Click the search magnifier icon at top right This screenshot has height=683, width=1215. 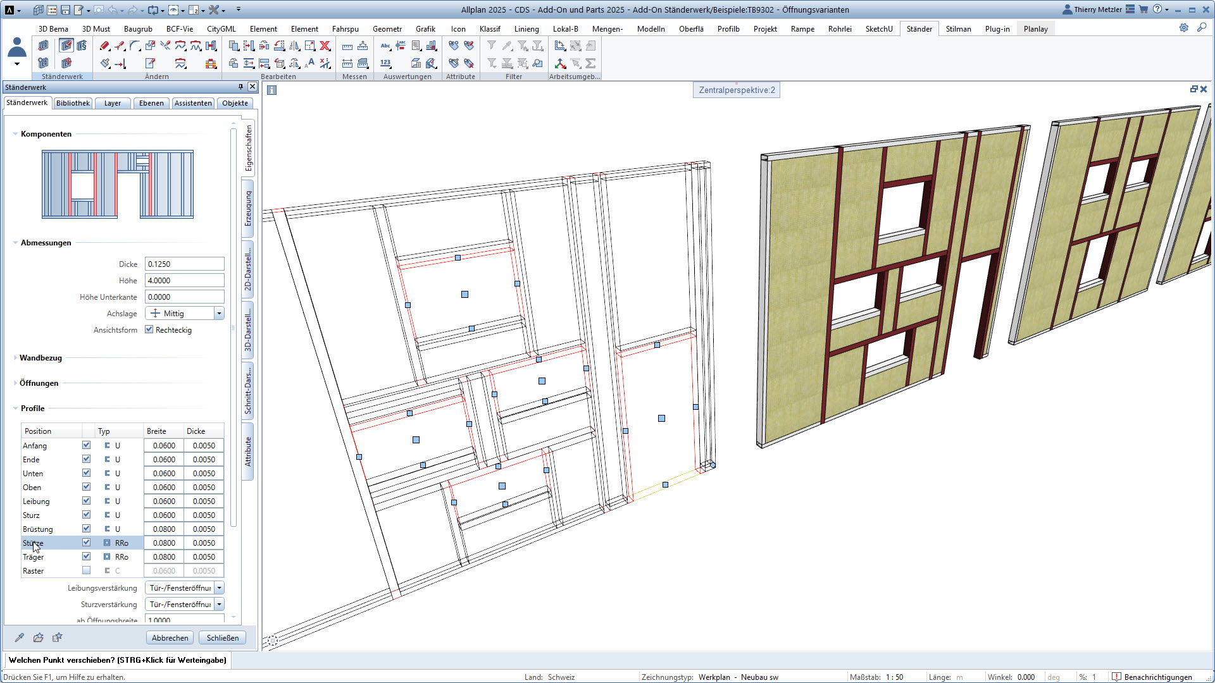pos(1202,28)
